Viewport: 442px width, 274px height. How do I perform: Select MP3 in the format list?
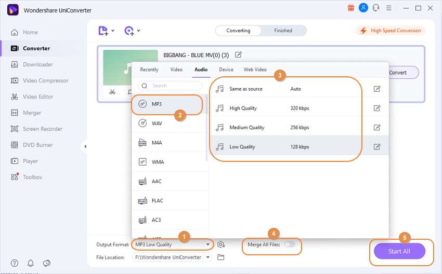click(169, 104)
